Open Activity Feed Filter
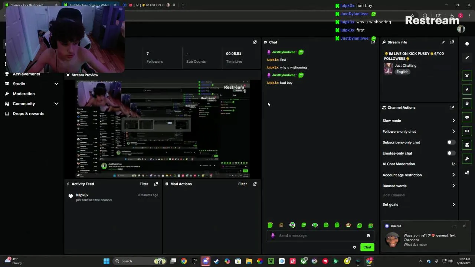The width and height of the screenshot is (475, 267). pyautogui.click(x=144, y=184)
